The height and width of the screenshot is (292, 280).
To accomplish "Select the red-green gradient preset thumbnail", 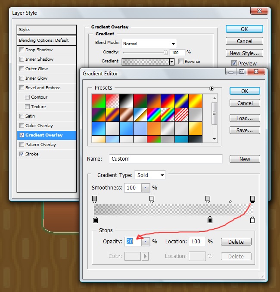I will (99, 101).
